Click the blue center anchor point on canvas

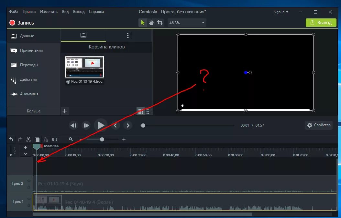246,73
